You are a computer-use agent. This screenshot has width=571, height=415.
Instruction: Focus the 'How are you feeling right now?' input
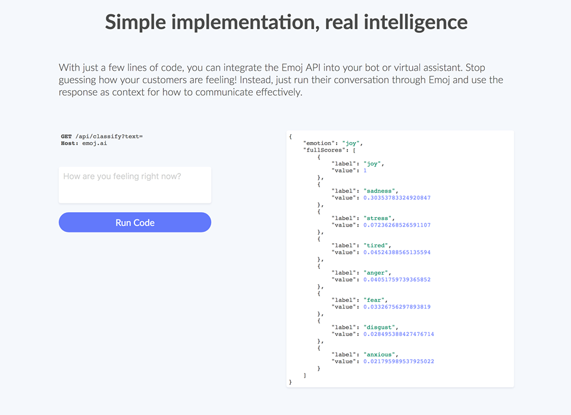tap(135, 185)
